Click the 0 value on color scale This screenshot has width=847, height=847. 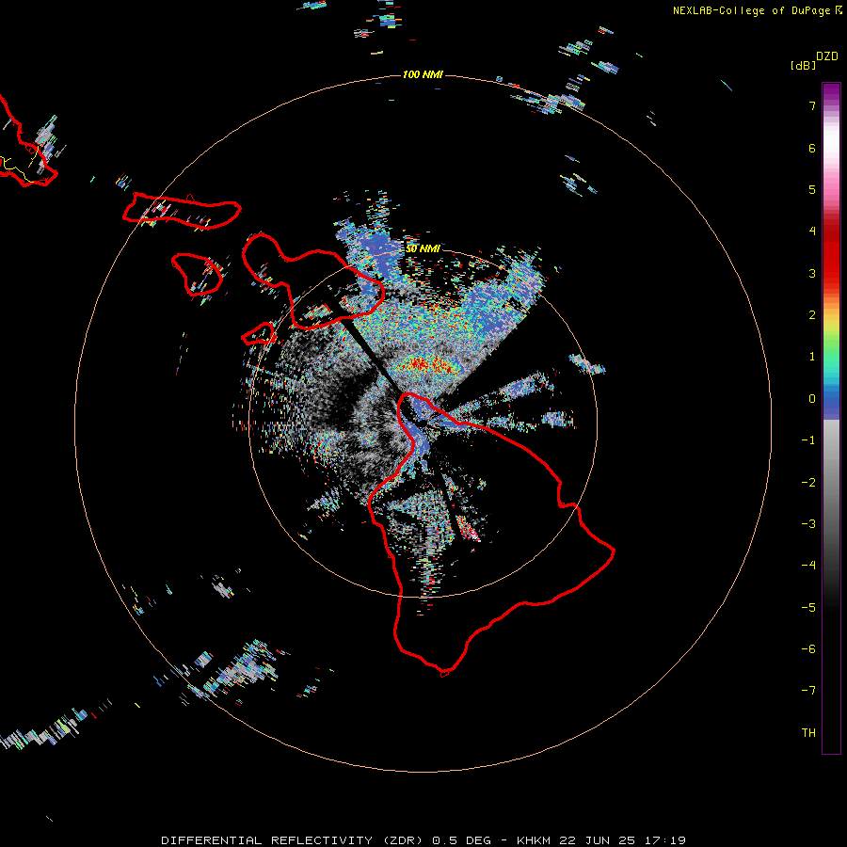click(x=812, y=399)
